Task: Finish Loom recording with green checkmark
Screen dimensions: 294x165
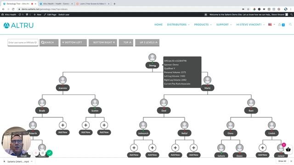Action: pos(50,153)
